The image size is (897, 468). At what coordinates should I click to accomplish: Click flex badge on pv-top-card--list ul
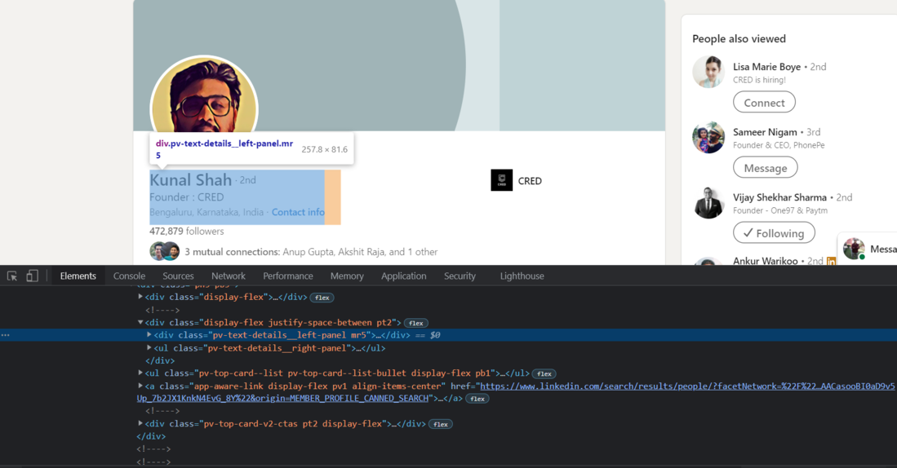(544, 373)
